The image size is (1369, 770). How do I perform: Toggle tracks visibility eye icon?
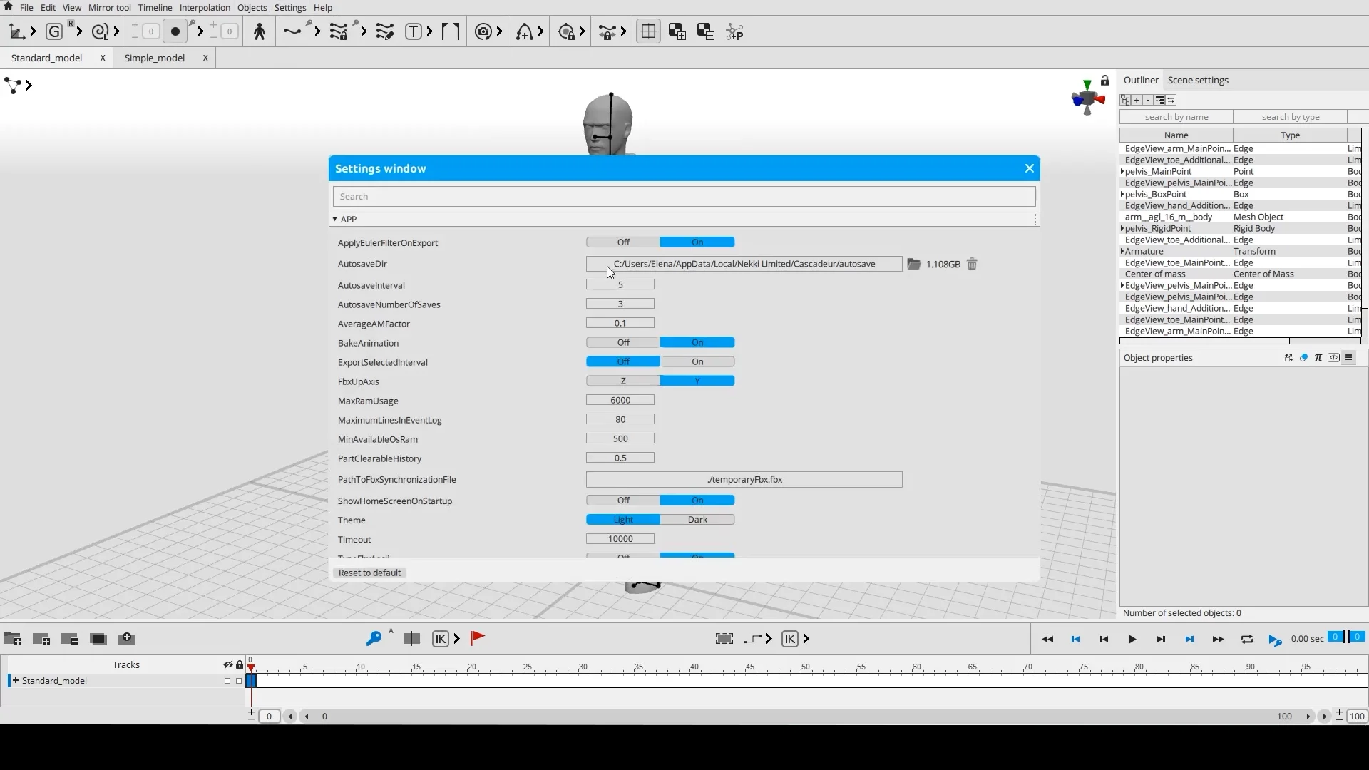point(227,664)
